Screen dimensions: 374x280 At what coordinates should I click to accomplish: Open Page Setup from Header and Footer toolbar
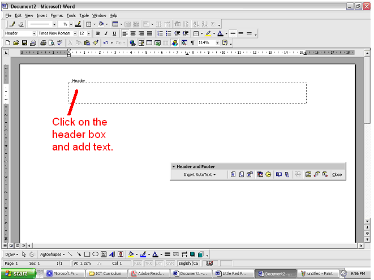[278, 175]
